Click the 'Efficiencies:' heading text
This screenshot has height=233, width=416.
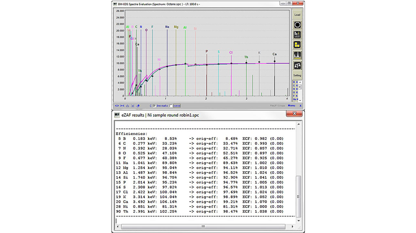coord(131,134)
